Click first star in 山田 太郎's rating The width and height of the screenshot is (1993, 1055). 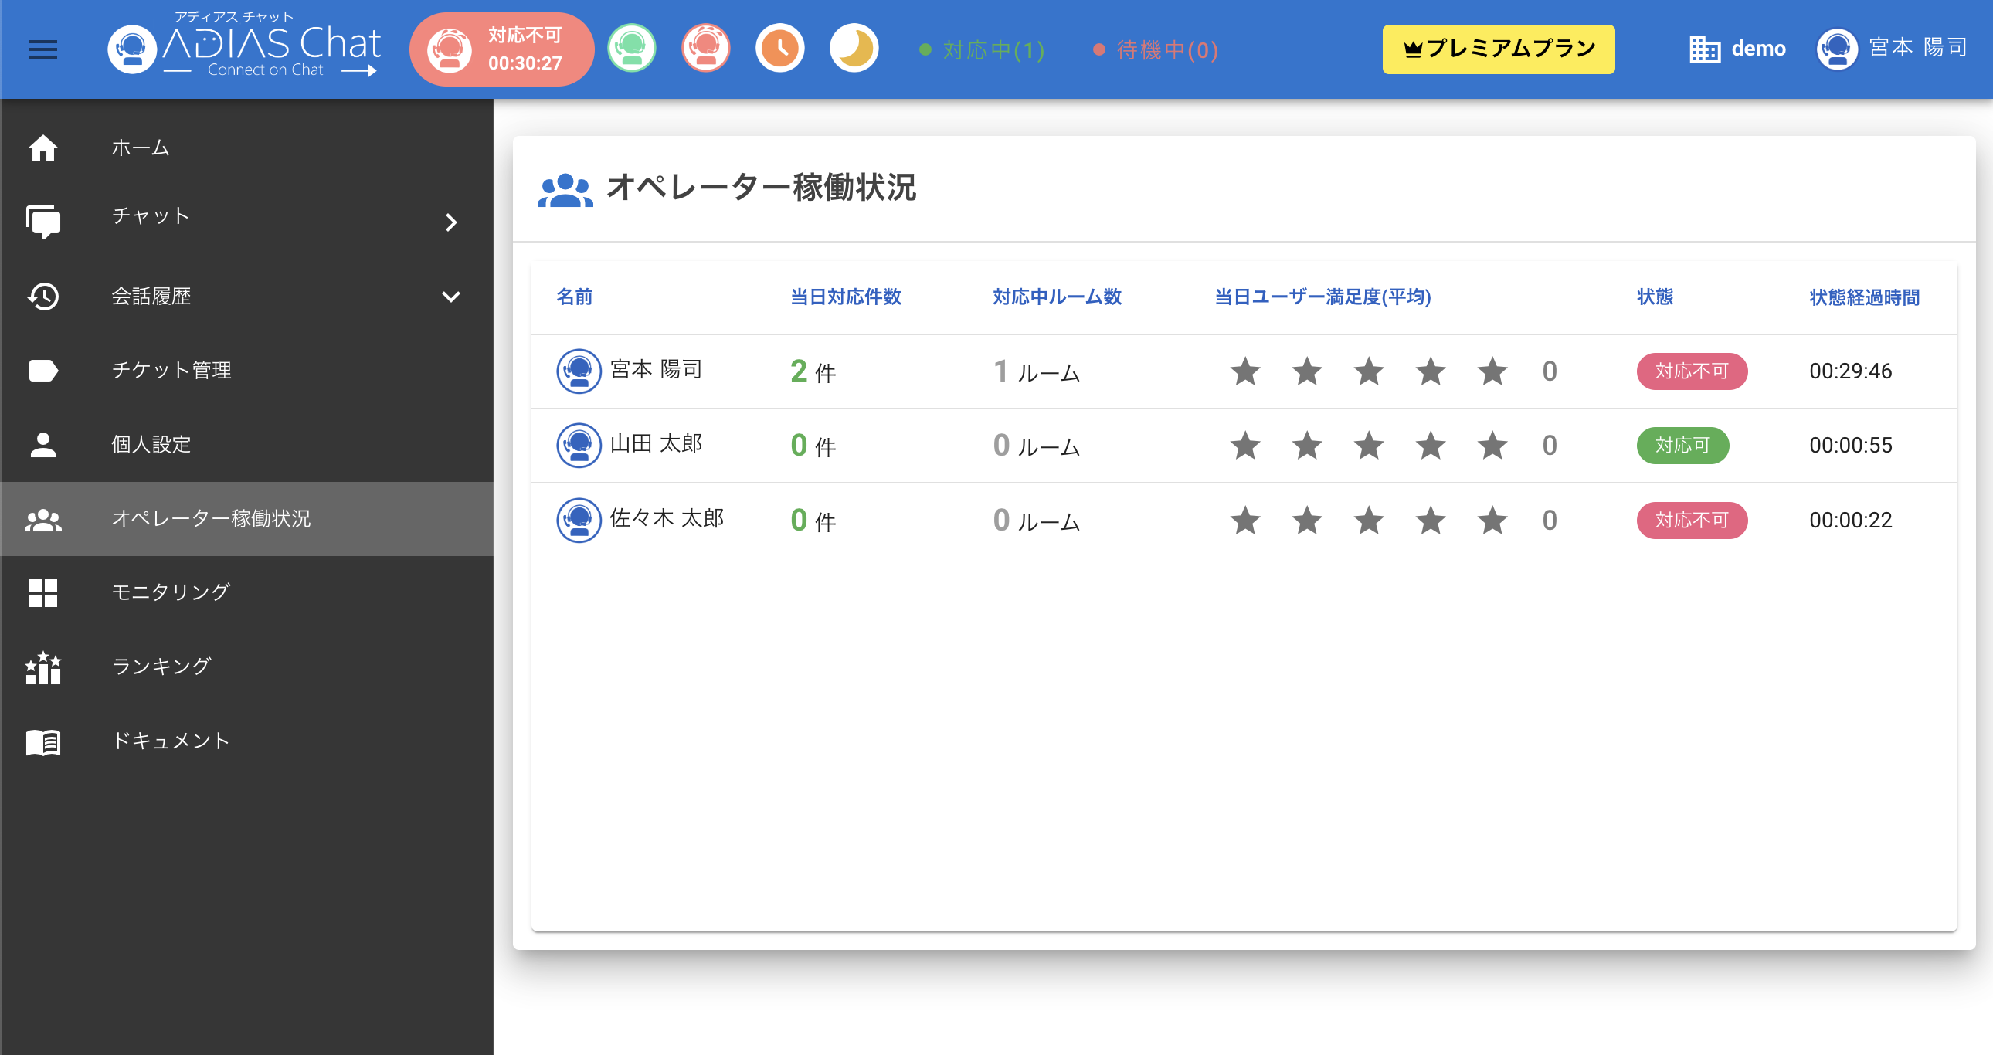(1244, 446)
